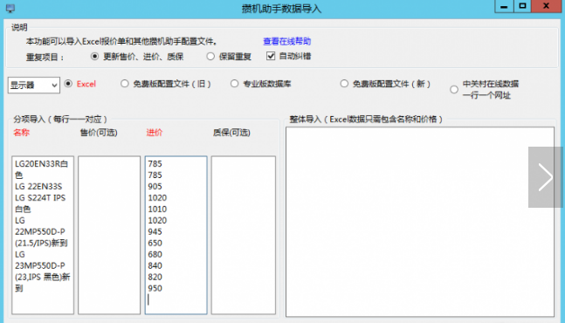This screenshot has width=565, height=323.
Task: Click the value 820 in 进价 list
Action: pyautogui.click(x=155, y=277)
